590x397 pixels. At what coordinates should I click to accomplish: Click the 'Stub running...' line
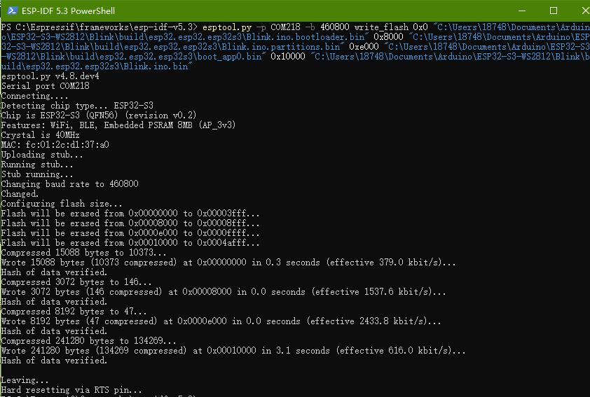[x=37, y=174]
